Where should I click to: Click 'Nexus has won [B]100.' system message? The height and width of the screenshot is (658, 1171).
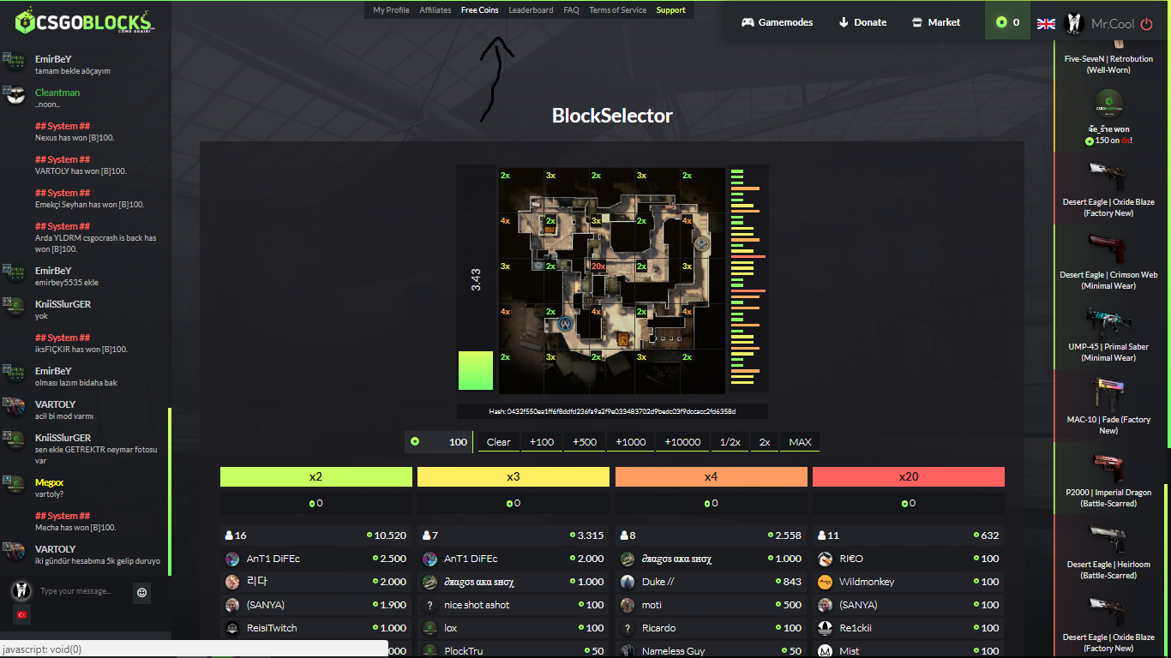point(75,137)
